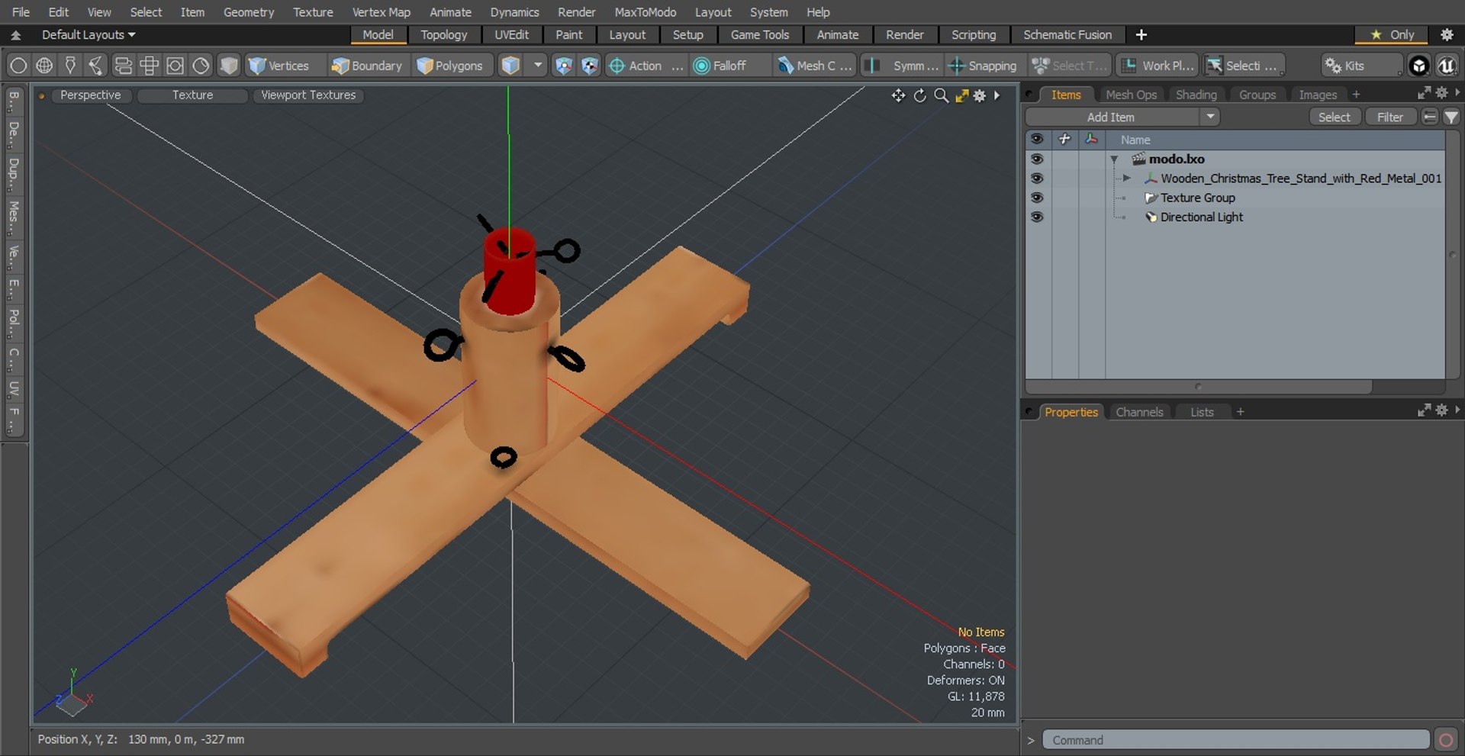Toggle visibility of Texture Group
This screenshot has height=756, width=1465.
(x=1036, y=198)
